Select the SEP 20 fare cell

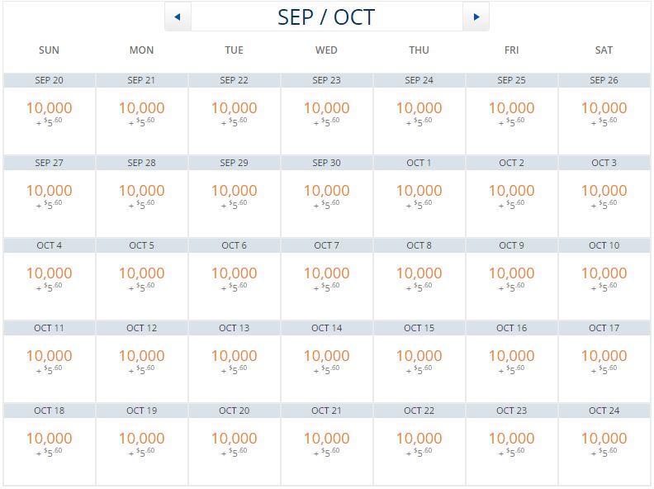(50, 113)
